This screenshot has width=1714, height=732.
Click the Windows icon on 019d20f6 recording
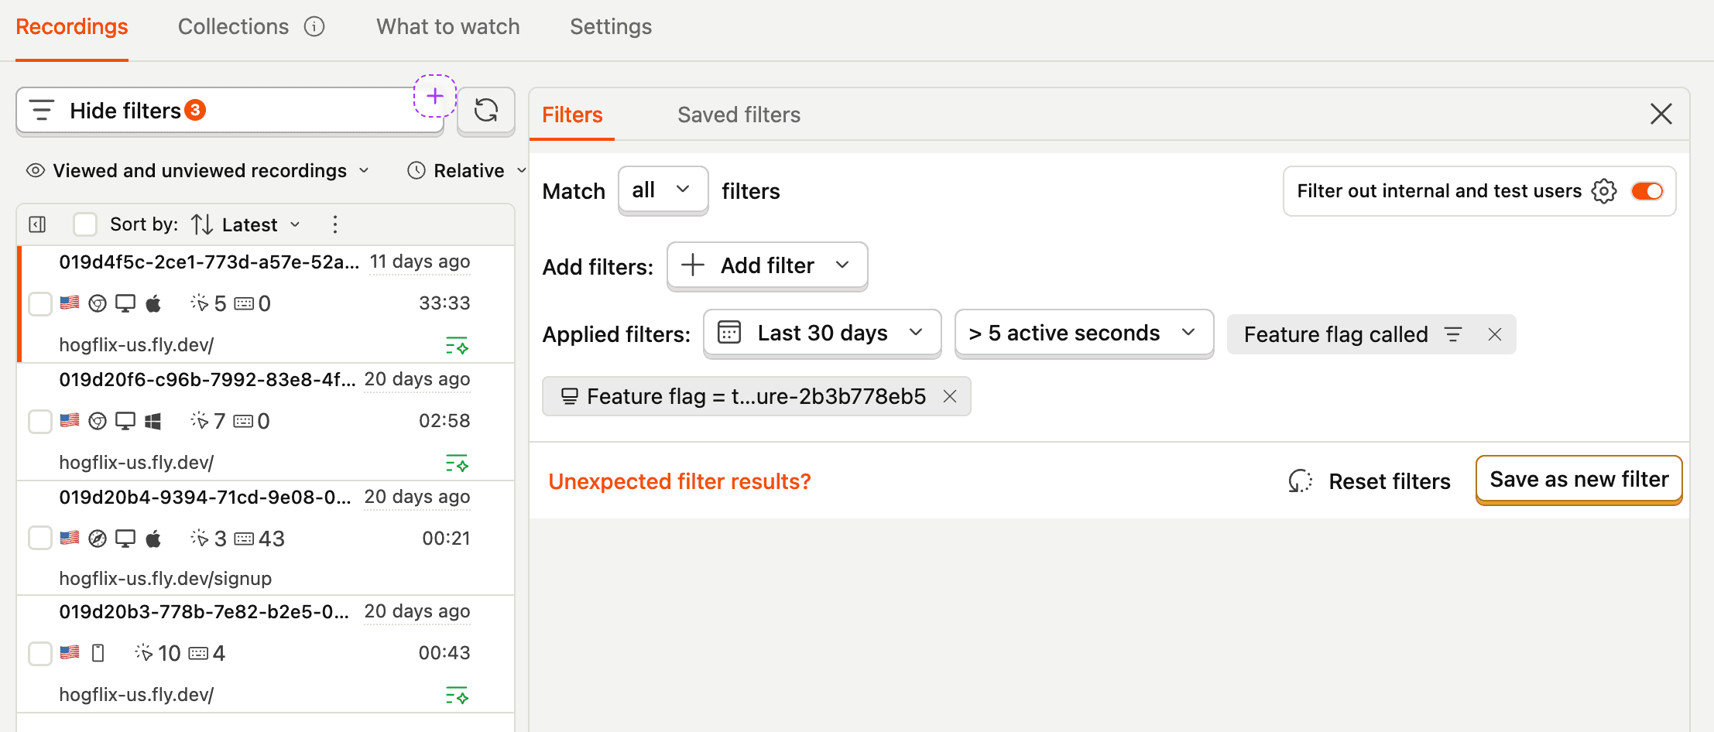[x=153, y=421]
